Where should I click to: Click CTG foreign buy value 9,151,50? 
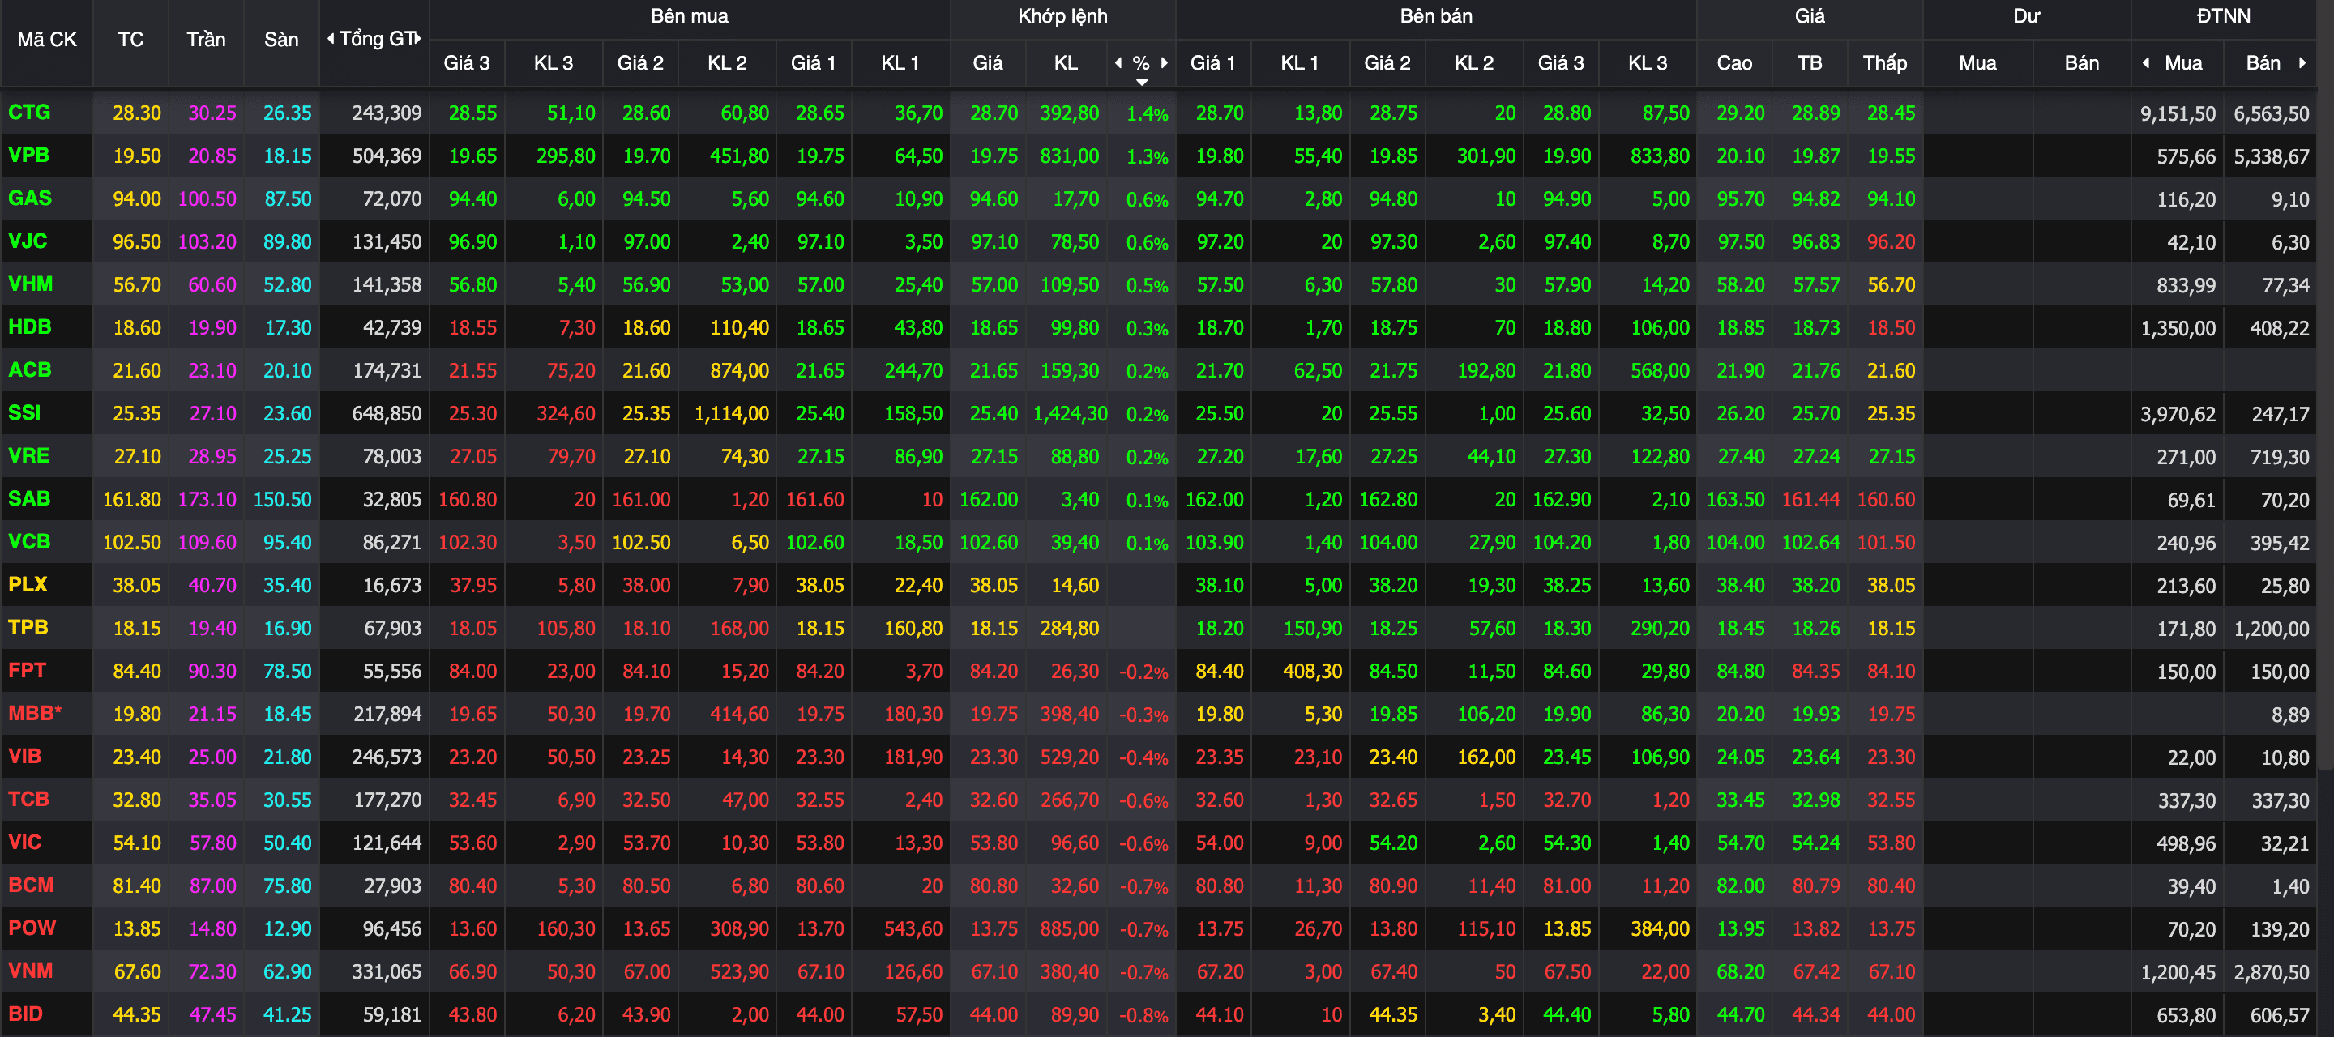click(x=2178, y=114)
